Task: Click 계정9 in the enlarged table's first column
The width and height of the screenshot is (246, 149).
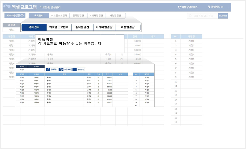Action: click(x=22, y=102)
